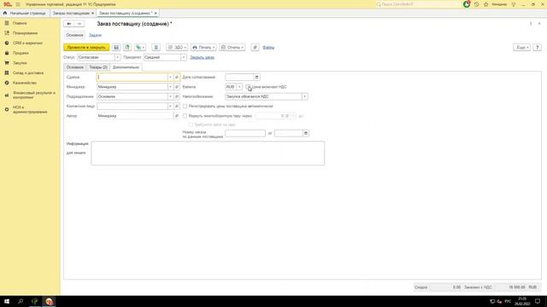The image size is (547, 307).
Task: Switch to Заказы поставщикам tab
Action: click(71, 13)
